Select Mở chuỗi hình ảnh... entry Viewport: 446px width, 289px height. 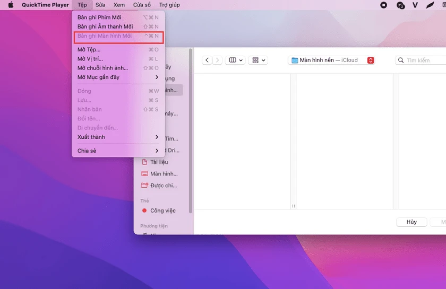[x=118, y=68]
